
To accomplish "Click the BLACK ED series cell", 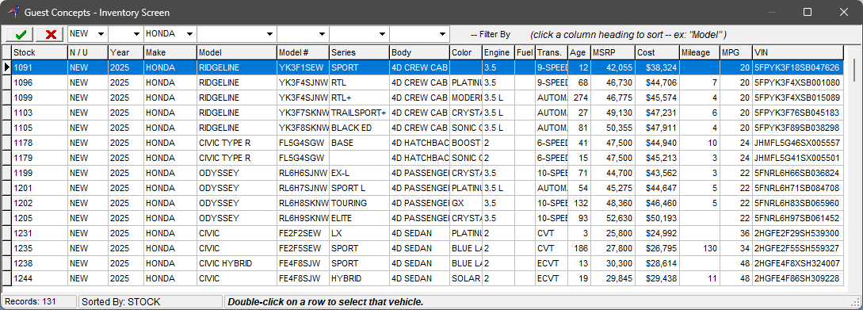I will coord(360,128).
